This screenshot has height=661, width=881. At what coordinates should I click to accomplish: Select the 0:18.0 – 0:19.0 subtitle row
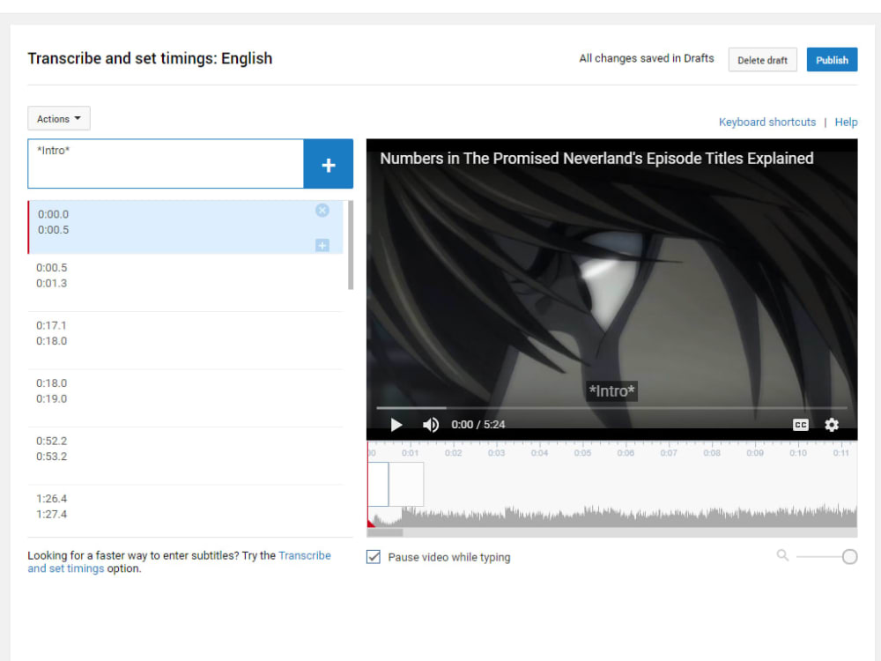(x=185, y=398)
